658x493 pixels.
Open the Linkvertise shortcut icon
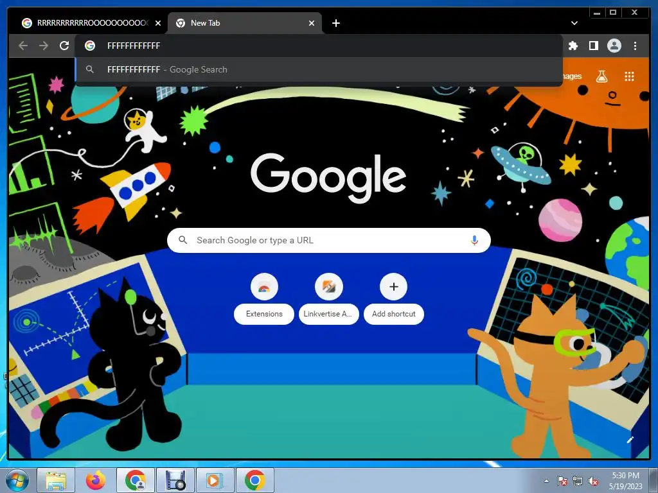pyautogui.click(x=328, y=287)
